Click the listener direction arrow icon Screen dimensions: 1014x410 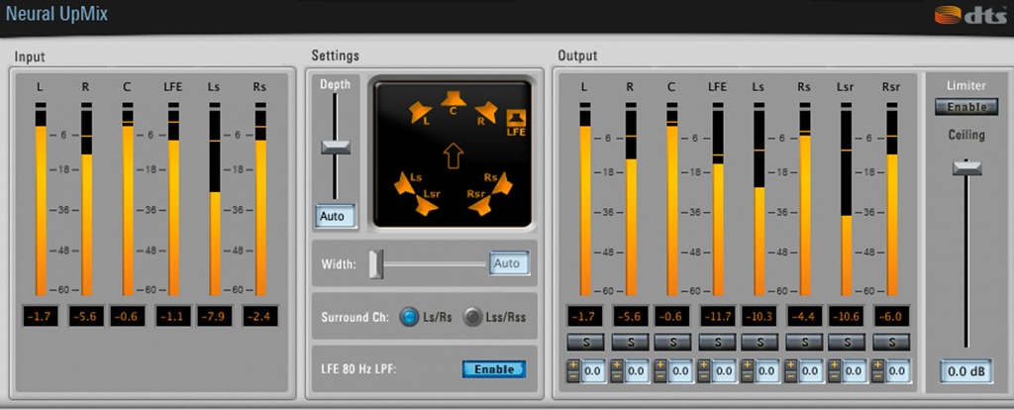click(x=454, y=155)
